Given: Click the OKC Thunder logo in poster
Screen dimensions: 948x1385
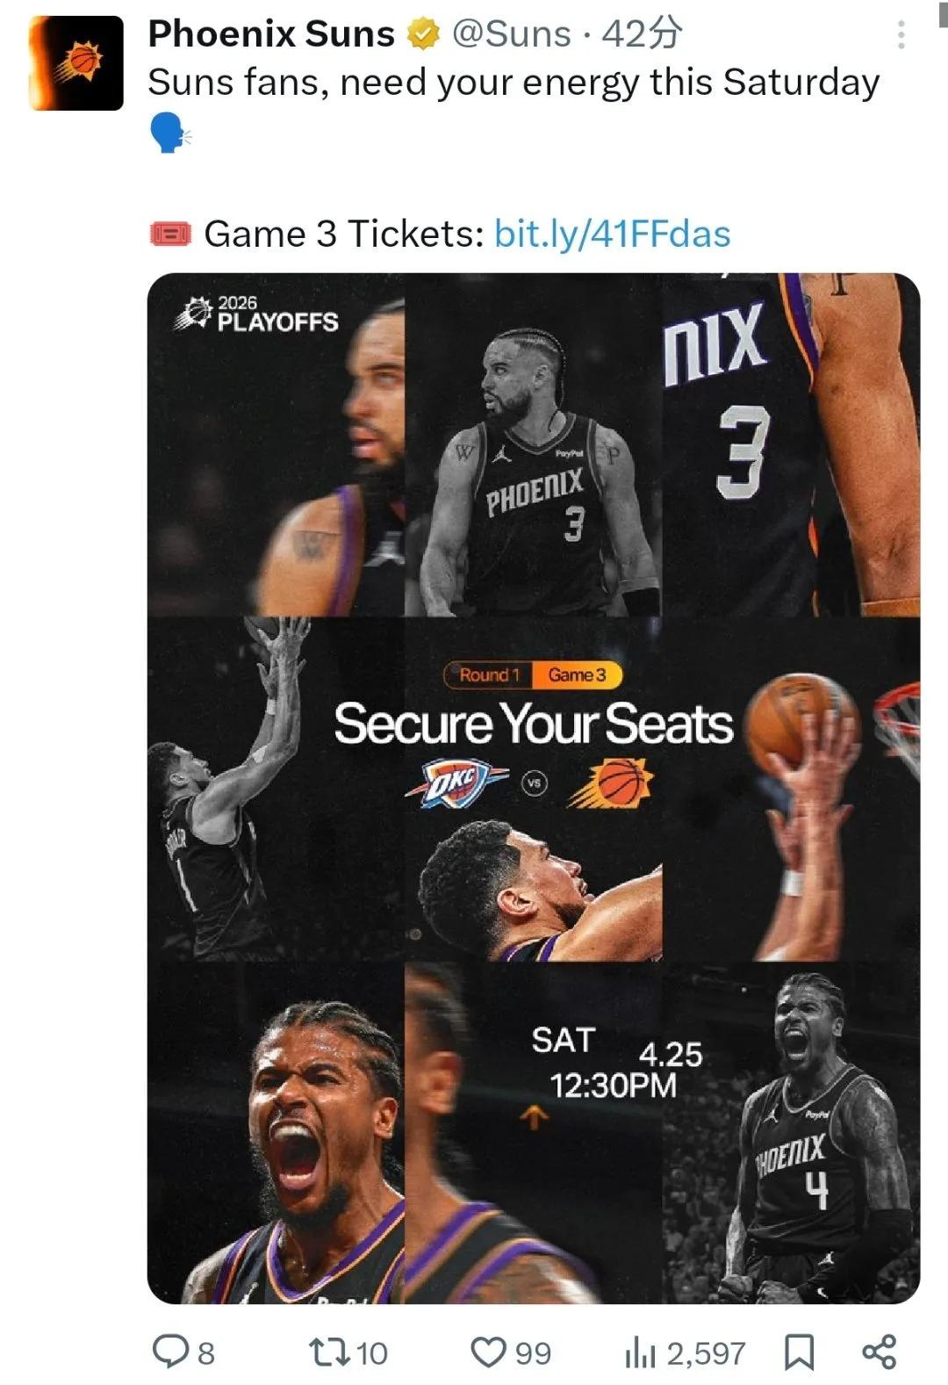Looking at the screenshot, I should coord(456,783).
